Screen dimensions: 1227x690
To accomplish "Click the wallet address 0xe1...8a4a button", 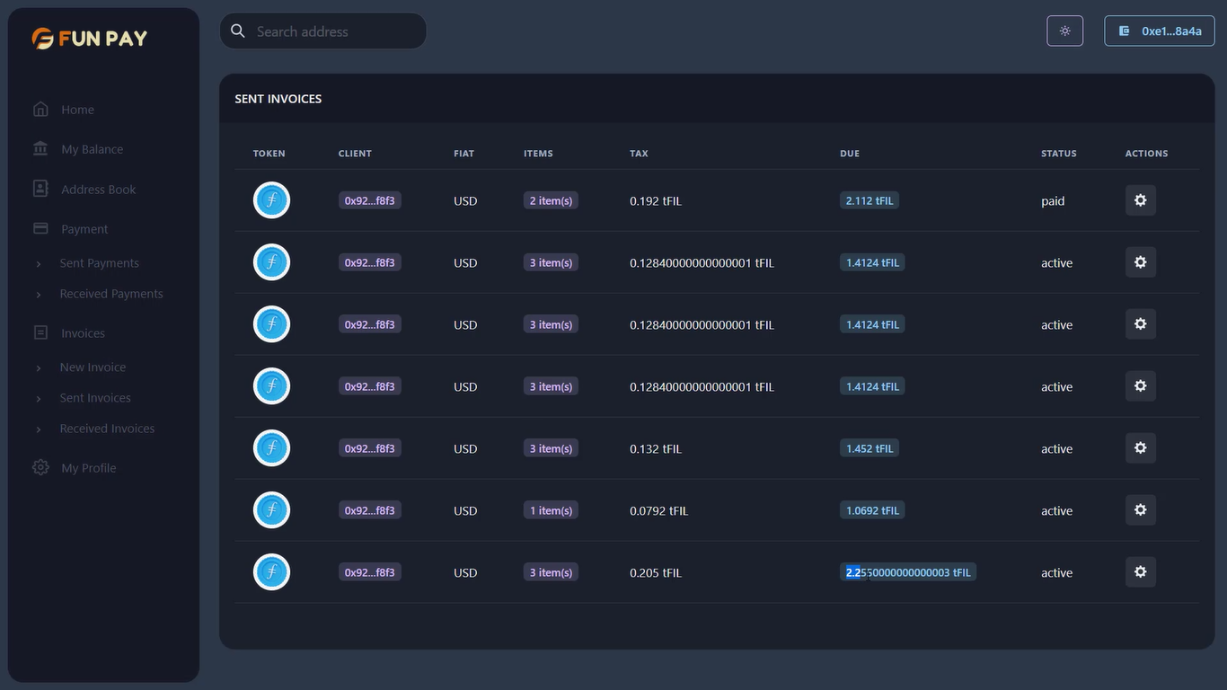I will click(x=1159, y=31).
